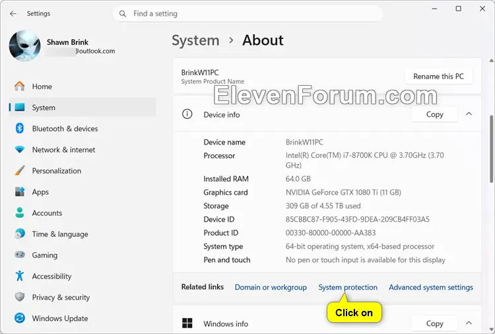Click the Network wifi icon

pos(20,150)
